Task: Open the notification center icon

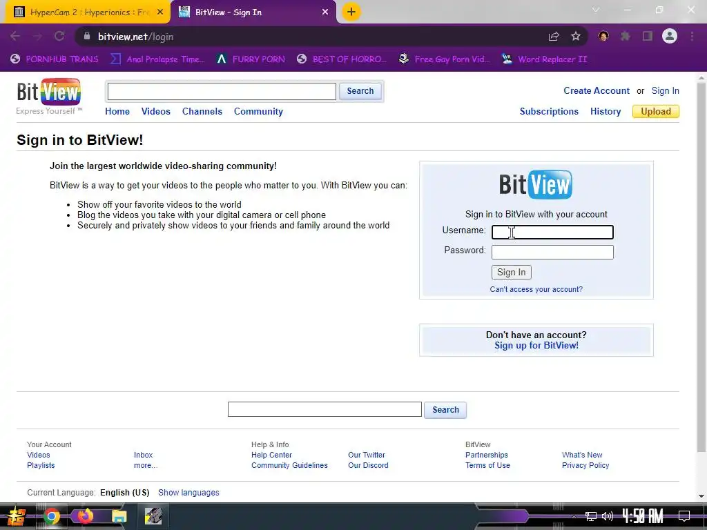Action: [x=684, y=516]
